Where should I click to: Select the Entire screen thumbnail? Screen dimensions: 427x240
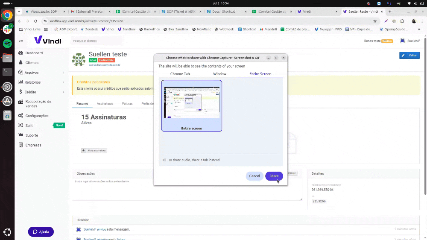point(191,105)
